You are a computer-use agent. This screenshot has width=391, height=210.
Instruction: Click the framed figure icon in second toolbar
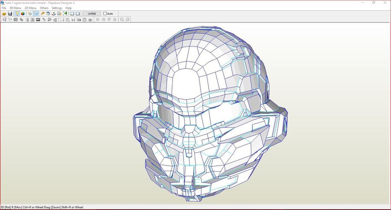click(32, 20)
